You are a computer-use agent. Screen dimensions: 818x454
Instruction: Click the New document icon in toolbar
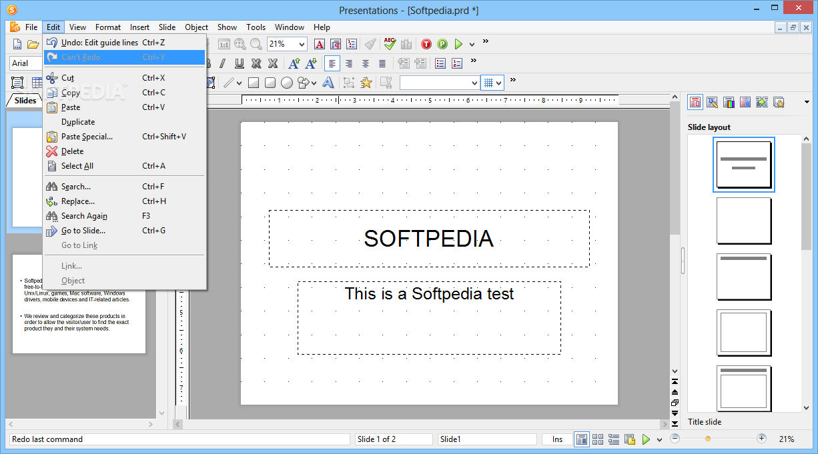click(17, 44)
